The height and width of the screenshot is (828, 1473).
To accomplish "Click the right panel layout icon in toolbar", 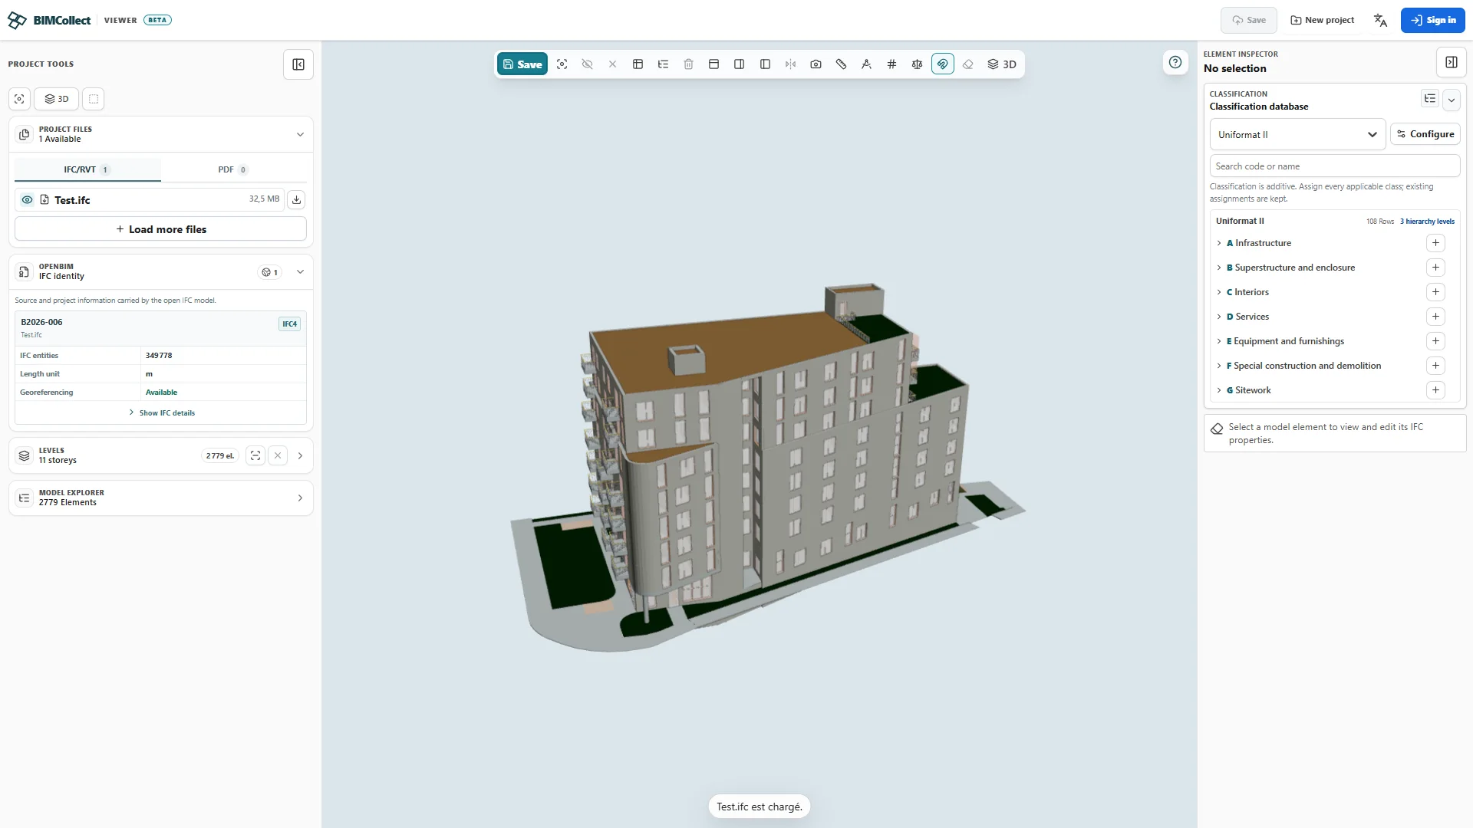I will (739, 64).
